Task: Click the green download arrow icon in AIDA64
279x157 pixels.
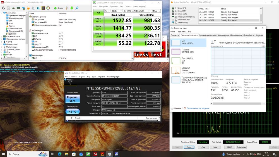Action: [x=72, y=8]
